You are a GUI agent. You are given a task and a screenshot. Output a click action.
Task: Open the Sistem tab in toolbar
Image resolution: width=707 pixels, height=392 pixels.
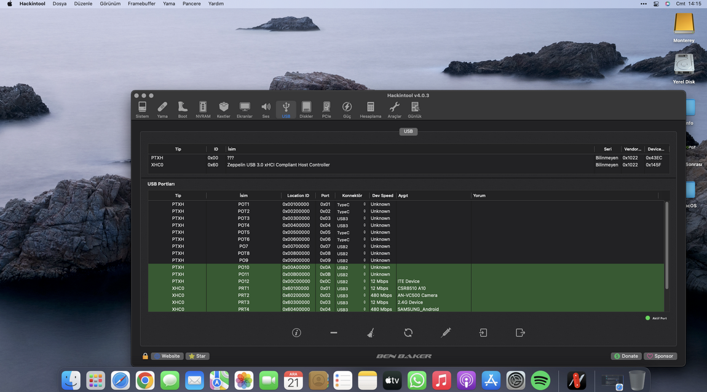pyautogui.click(x=142, y=110)
